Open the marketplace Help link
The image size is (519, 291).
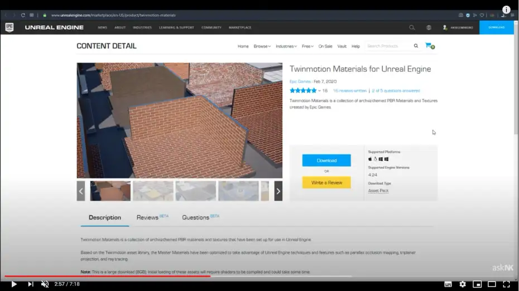pos(355,46)
